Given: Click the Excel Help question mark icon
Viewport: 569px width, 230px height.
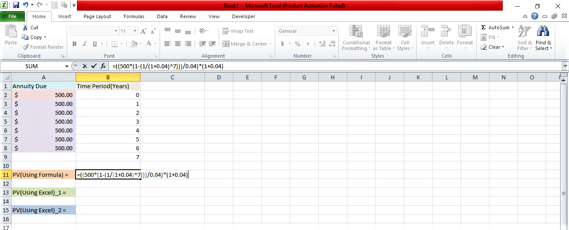Looking at the screenshot, I should [x=535, y=16].
